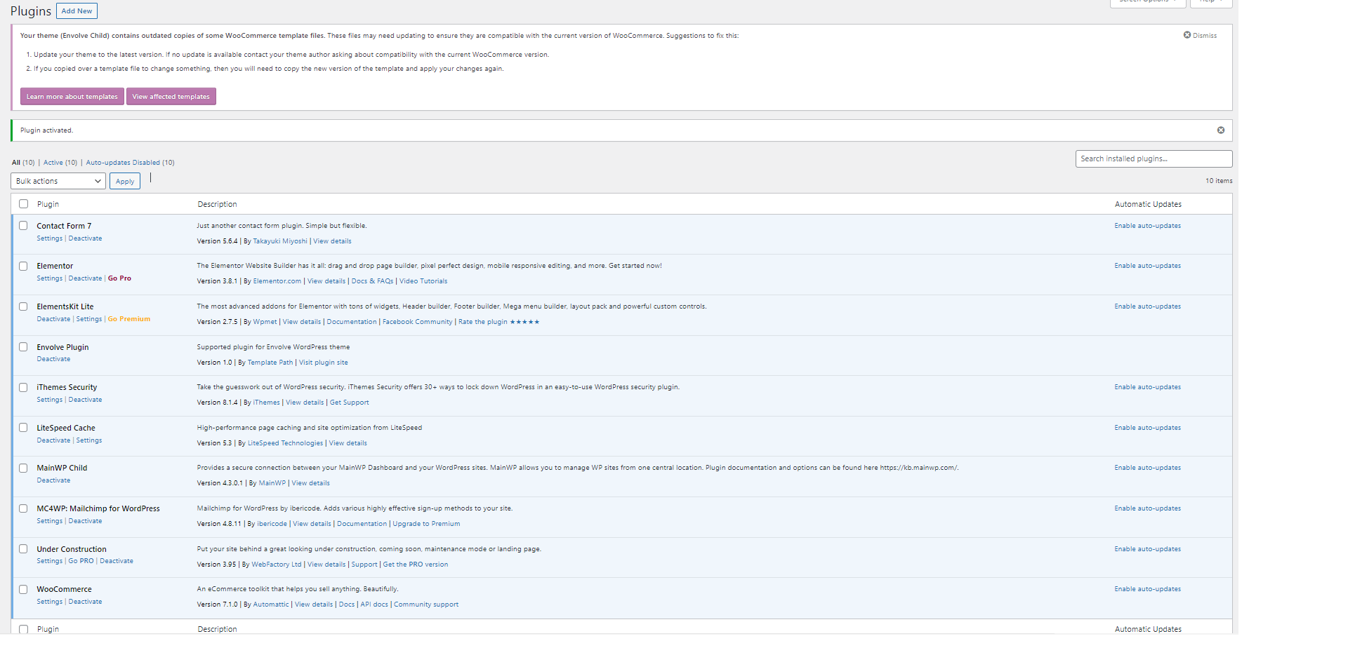Select the MC4WP Mailchimp checkbox
This screenshot has width=1348, height=662.
click(23, 509)
